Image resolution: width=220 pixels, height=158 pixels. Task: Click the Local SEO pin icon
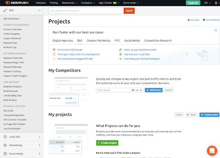pyautogui.click(x=5, y=137)
